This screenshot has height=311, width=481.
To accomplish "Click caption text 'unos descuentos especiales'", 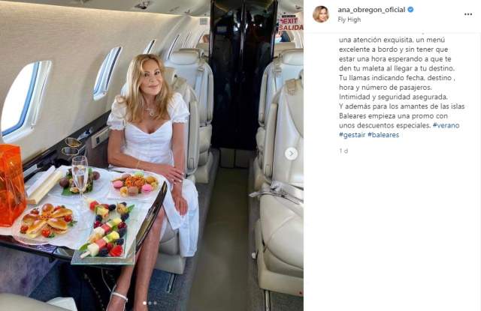I will click(385, 125).
